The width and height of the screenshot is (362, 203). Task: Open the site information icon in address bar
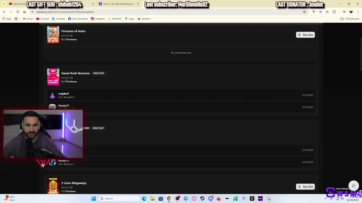click(33, 12)
